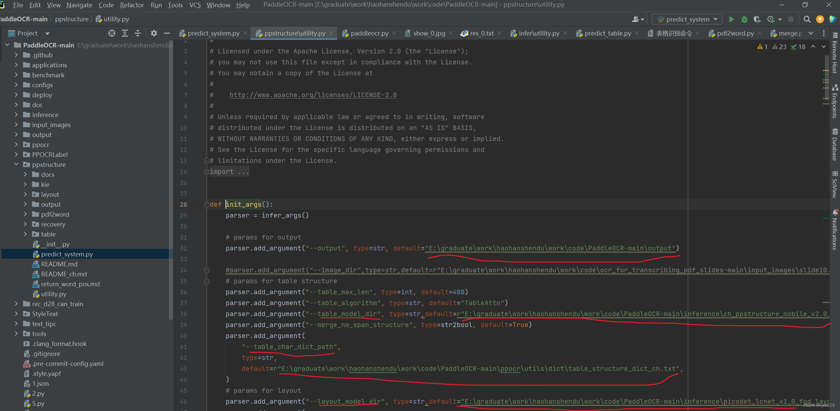Toggle code fold on init_args function
This screenshot has width=840, height=411.
click(x=206, y=205)
